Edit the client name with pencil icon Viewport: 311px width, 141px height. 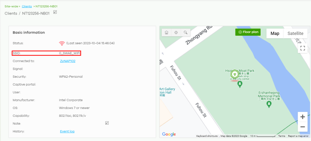click(x=55, y=12)
